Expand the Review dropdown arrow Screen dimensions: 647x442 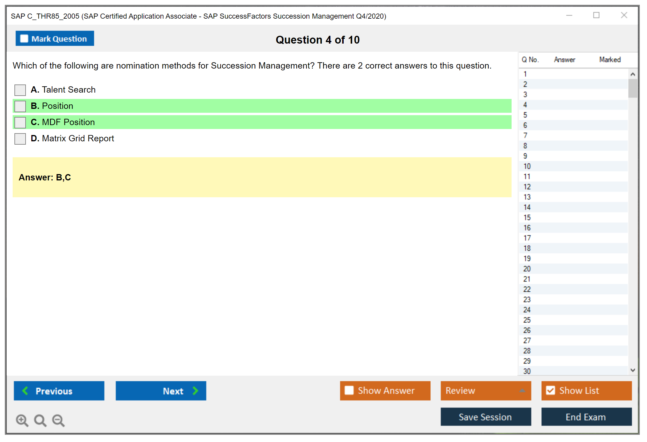522,391
